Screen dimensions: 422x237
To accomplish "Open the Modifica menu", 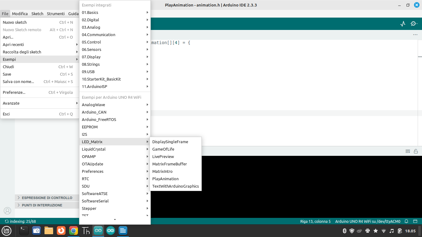I will coord(20,14).
